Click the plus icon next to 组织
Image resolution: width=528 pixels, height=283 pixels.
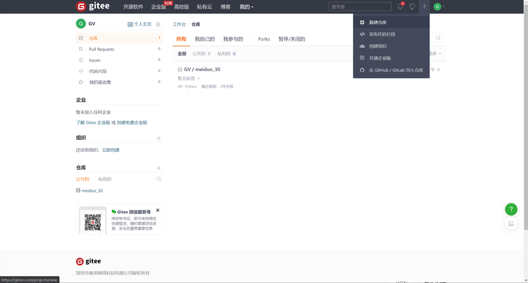click(x=159, y=138)
